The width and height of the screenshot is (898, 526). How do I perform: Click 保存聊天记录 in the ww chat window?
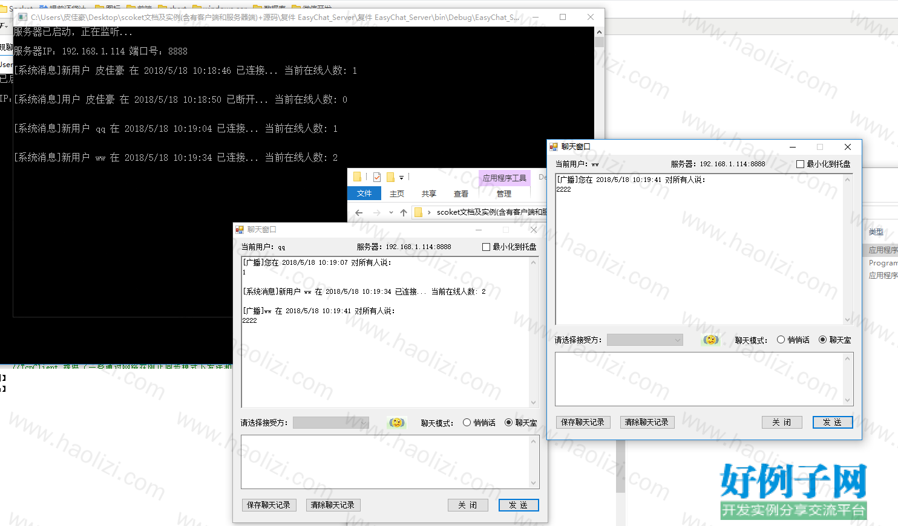[583, 422]
